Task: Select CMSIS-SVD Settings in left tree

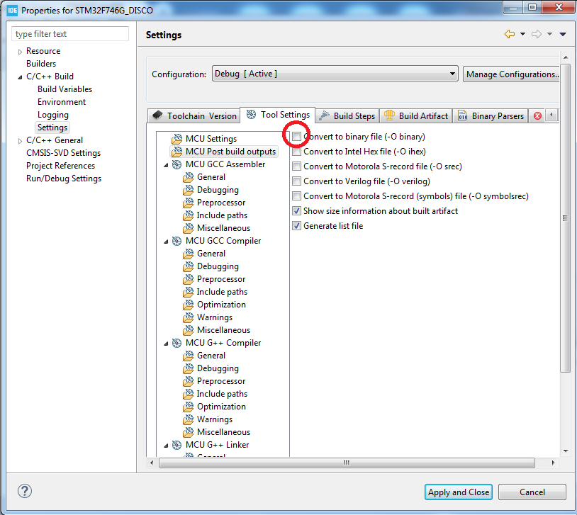Action: 63,153
